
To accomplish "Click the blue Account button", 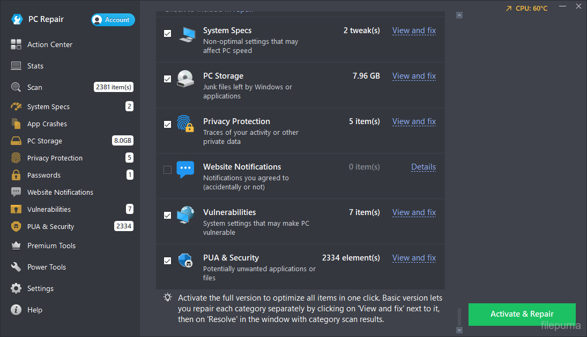I will click(113, 20).
